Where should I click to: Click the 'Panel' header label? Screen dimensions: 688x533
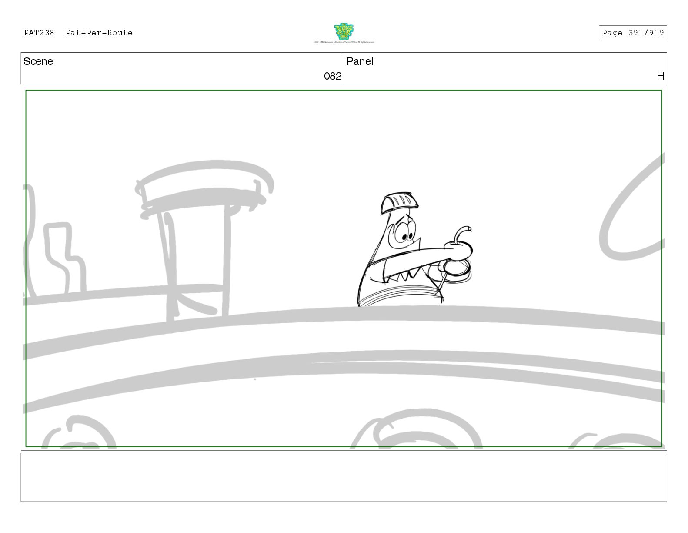click(x=360, y=61)
